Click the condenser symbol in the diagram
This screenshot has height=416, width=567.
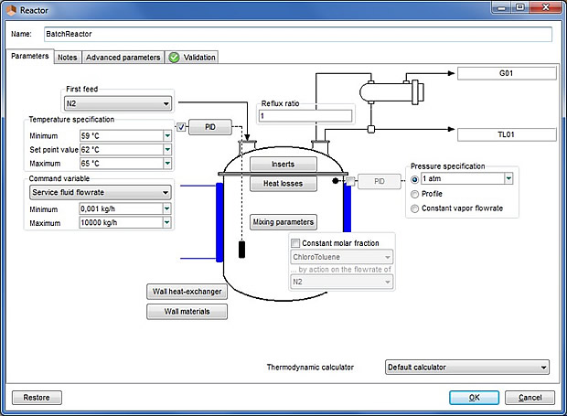click(391, 92)
